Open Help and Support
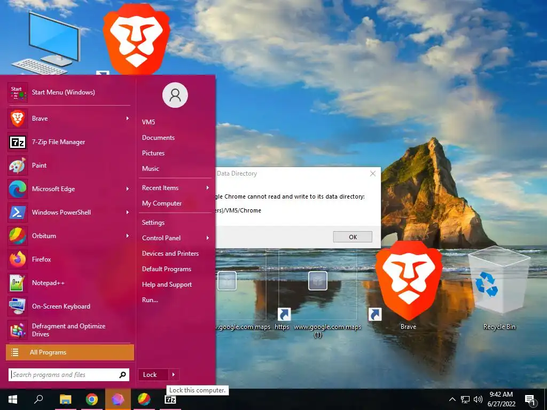Image resolution: width=547 pixels, height=410 pixels. [x=167, y=285]
